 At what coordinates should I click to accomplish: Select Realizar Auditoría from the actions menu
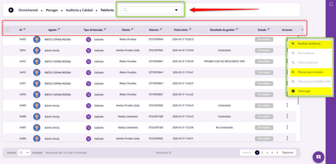click(309, 44)
